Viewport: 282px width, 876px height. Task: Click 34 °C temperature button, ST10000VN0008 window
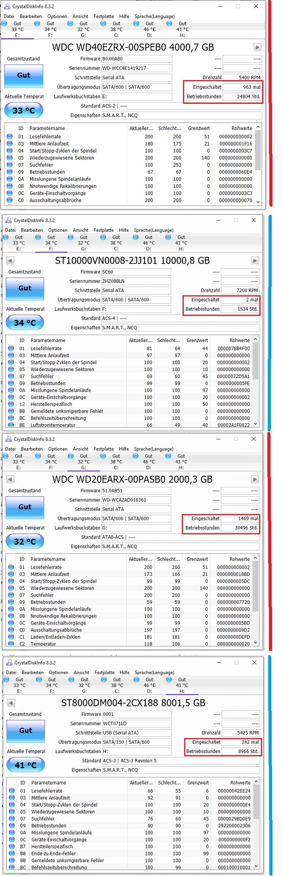click(25, 323)
